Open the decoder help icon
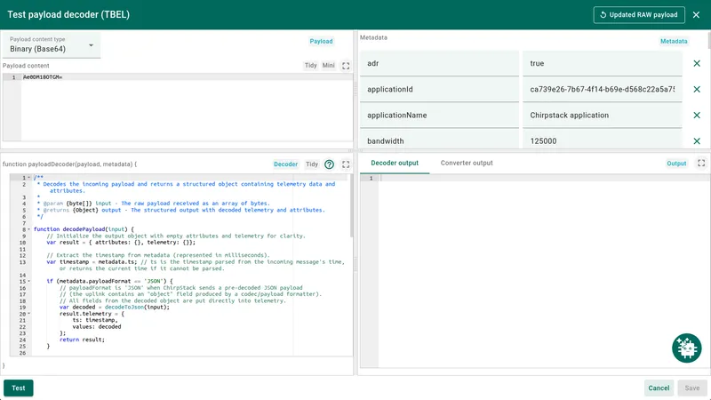Viewport: 711px width, 400px height. pos(329,164)
